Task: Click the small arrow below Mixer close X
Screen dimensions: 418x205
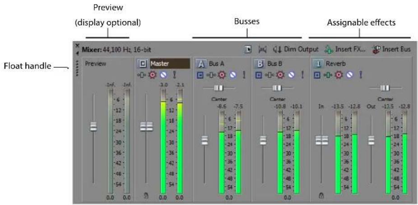Action: tap(77, 53)
